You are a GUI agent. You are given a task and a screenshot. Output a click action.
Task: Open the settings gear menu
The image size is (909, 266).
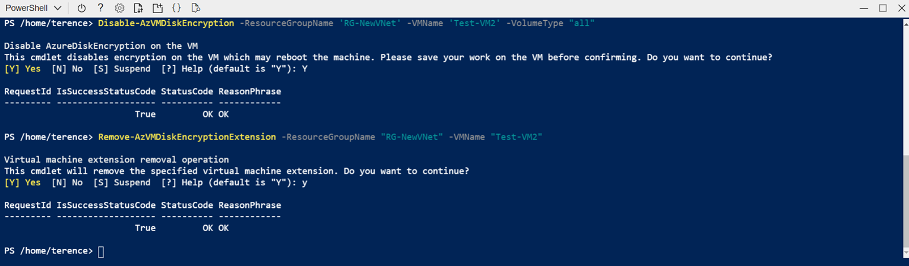pos(119,8)
